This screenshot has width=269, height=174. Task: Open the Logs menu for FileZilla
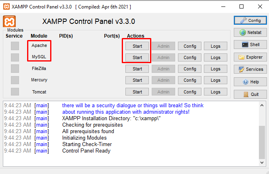click(216, 69)
